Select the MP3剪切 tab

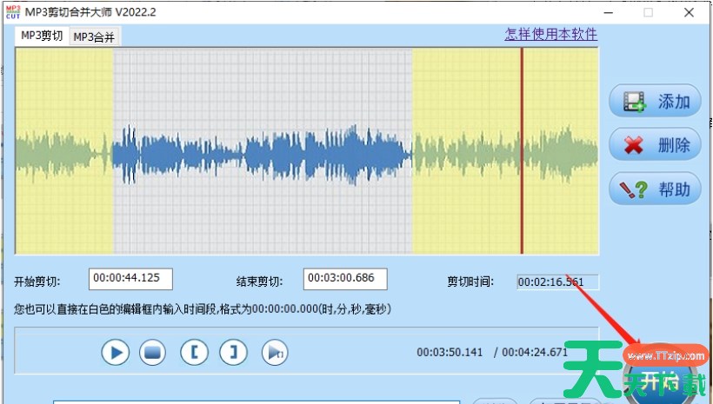coord(42,36)
